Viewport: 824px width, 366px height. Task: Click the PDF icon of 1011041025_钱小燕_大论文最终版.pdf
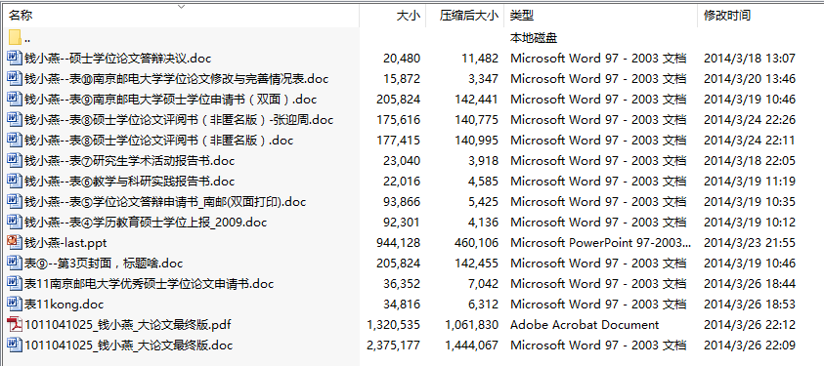pos(15,324)
